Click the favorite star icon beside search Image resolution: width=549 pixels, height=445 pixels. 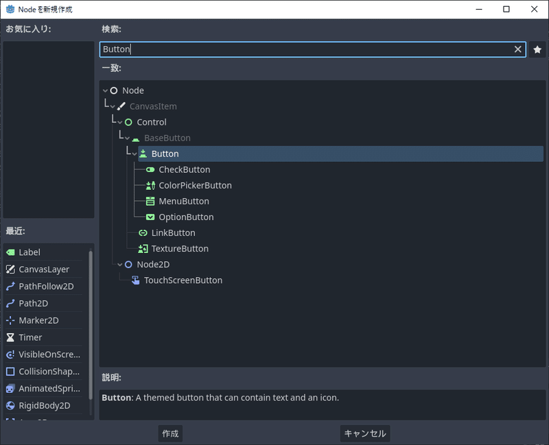click(537, 49)
